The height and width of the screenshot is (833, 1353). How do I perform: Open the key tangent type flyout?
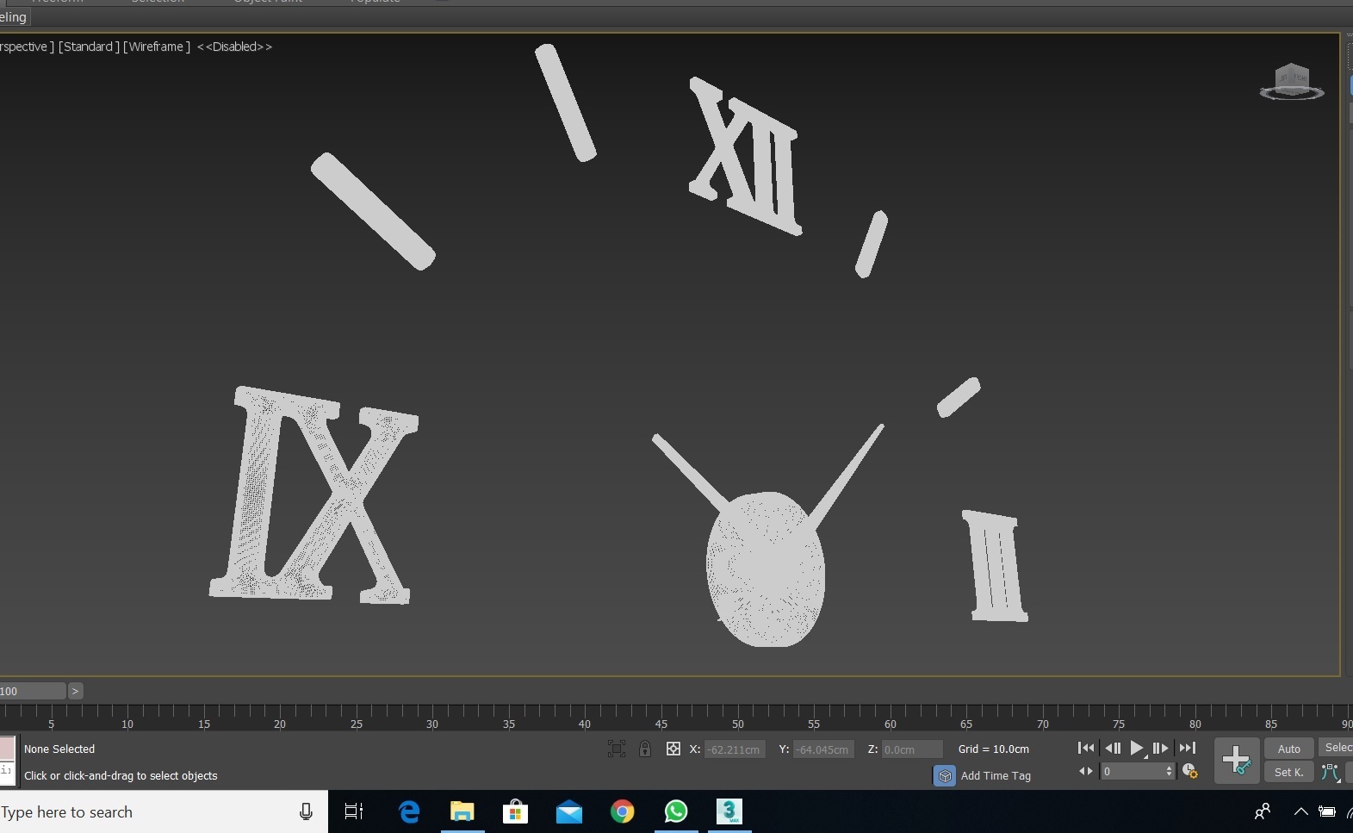1331,772
